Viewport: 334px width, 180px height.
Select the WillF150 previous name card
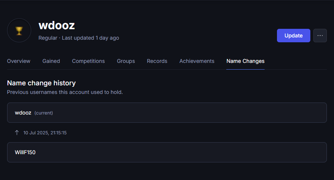click(167, 152)
